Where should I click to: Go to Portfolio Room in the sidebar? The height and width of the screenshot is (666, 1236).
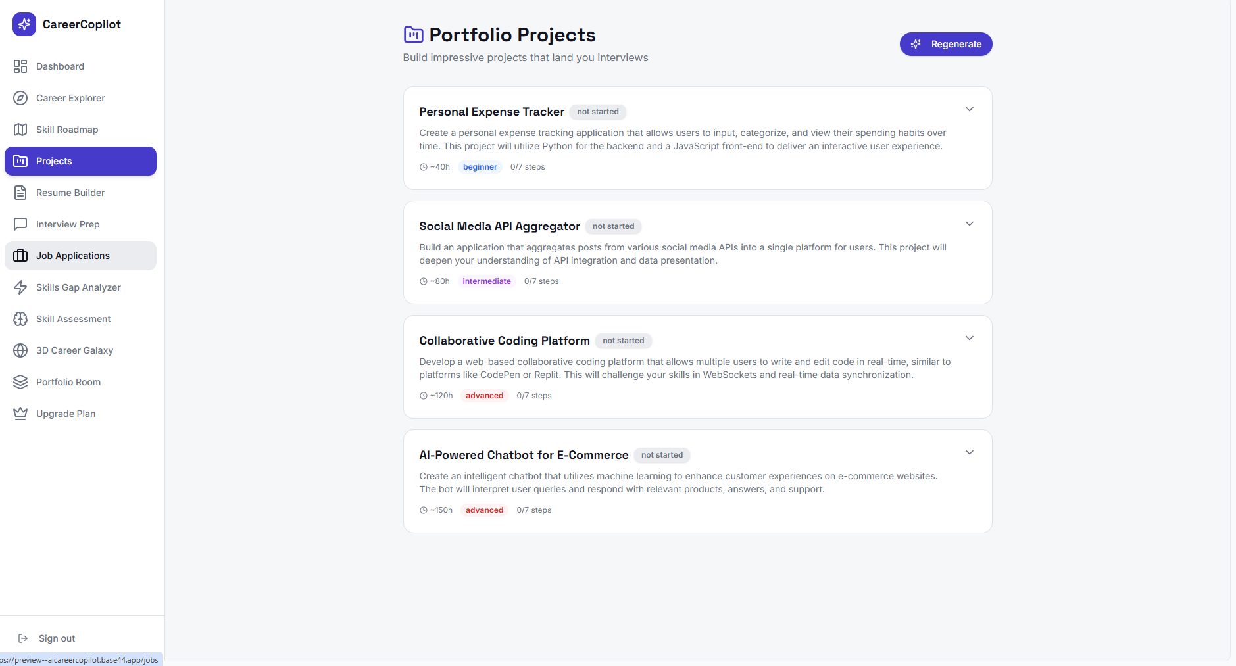(68, 382)
